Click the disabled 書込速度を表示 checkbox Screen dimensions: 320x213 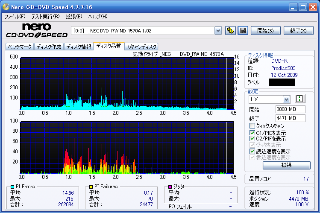coord(252,158)
